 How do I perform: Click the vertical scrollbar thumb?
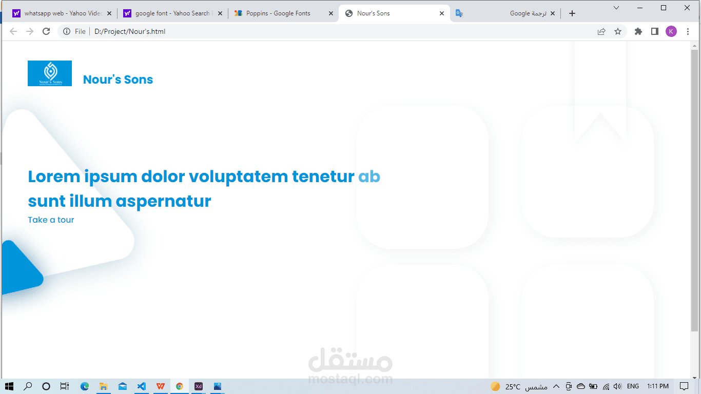click(694, 190)
